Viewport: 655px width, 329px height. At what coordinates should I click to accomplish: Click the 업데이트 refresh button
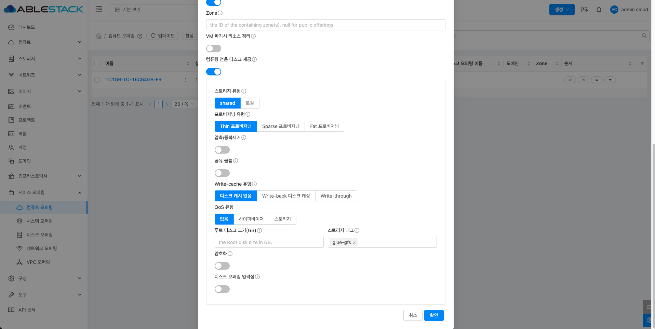click(163, 36)
